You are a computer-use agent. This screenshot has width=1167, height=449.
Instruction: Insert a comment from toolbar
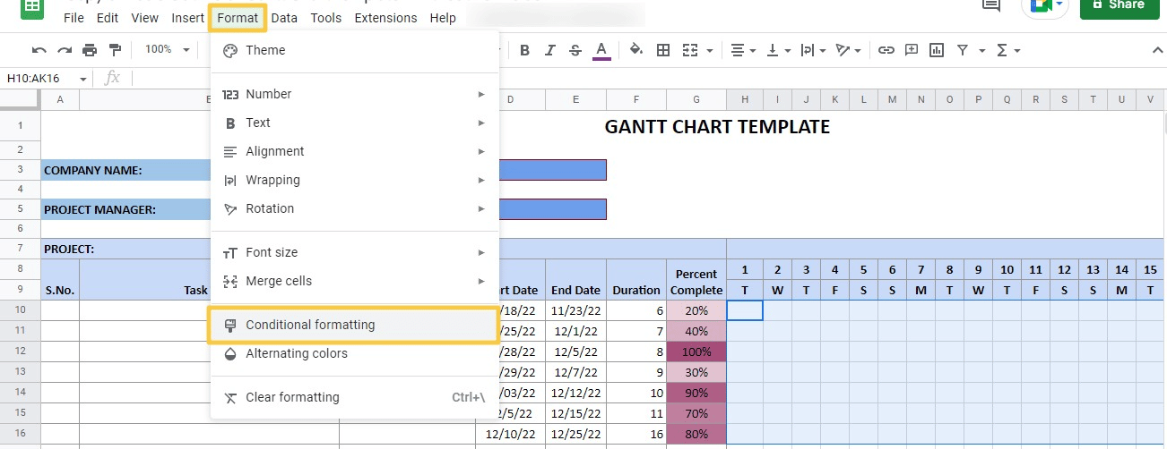tap(912, 50)
